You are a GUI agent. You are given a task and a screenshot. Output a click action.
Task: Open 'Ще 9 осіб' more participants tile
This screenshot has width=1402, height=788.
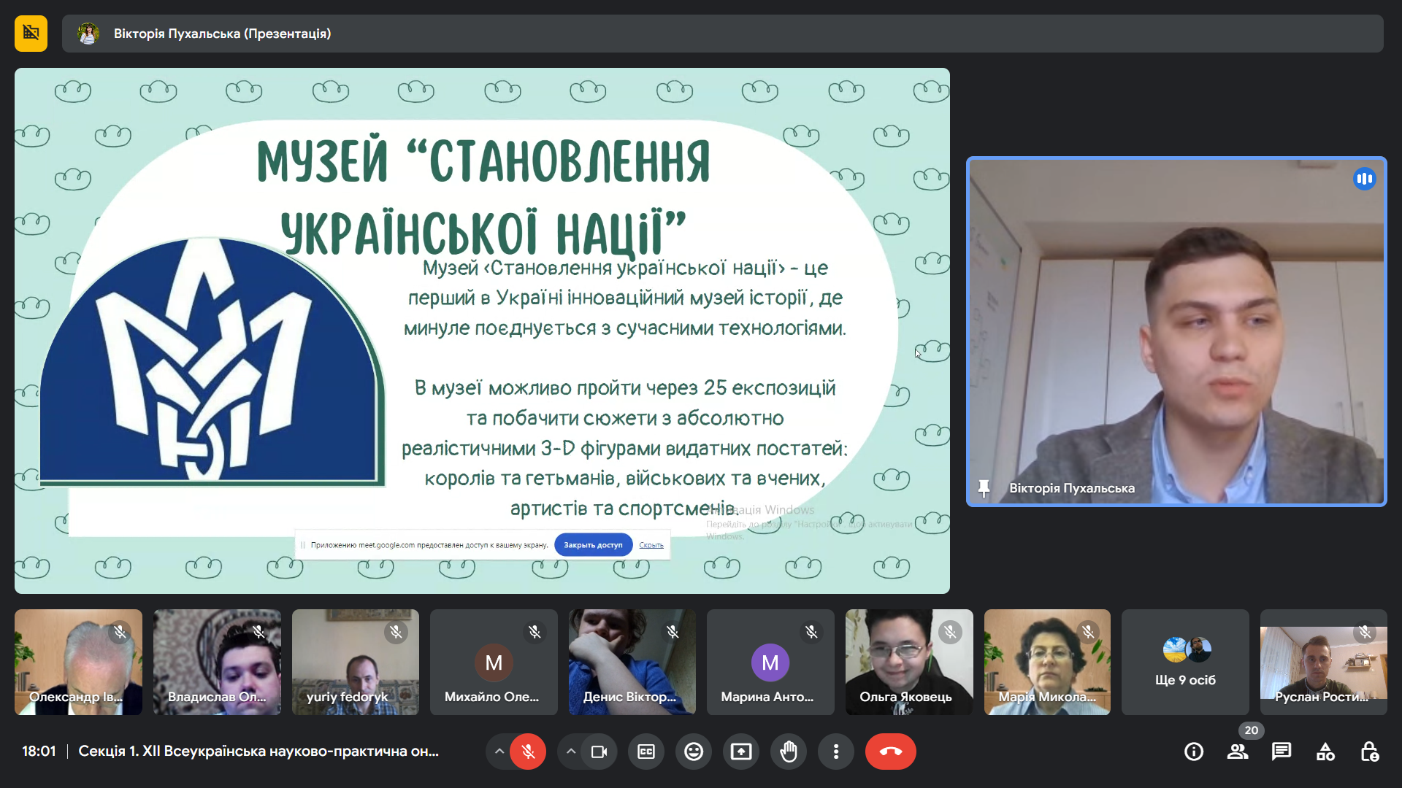pos(1185,663)
